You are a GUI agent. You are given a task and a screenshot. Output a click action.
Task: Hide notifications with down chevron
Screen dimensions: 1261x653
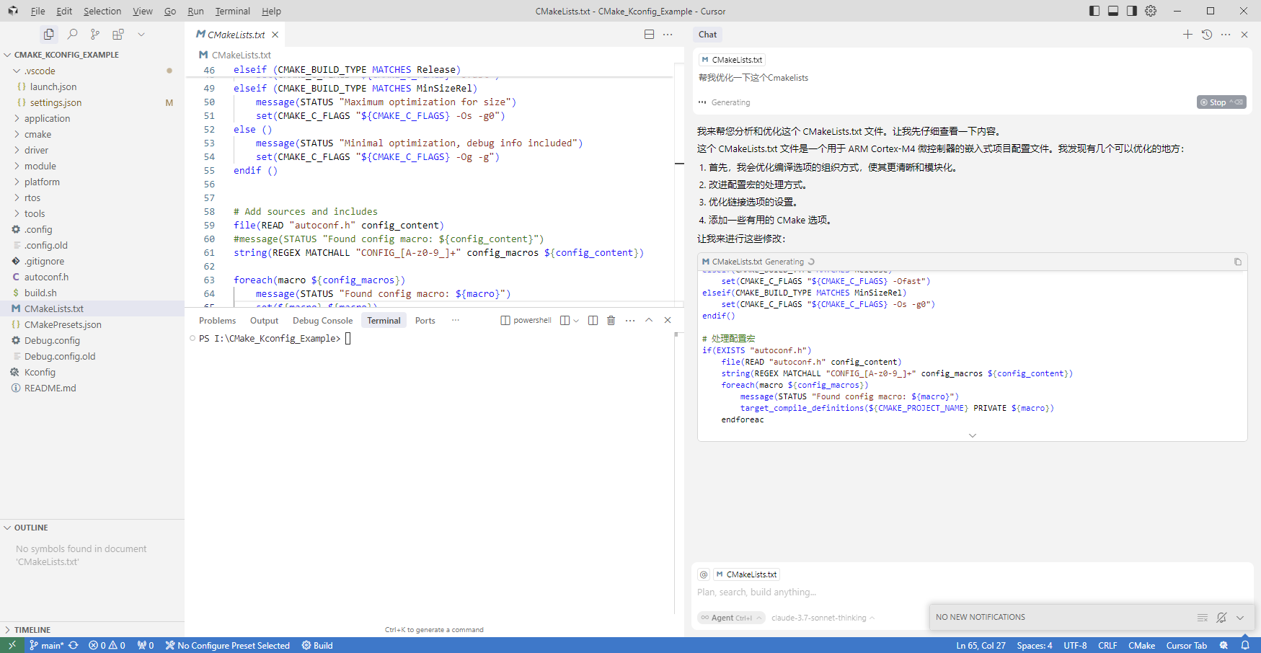(1240, 618)
